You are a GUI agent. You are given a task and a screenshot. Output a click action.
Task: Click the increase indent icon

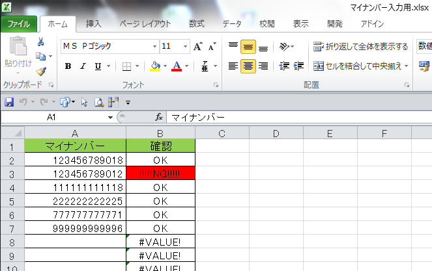[299, 66]
